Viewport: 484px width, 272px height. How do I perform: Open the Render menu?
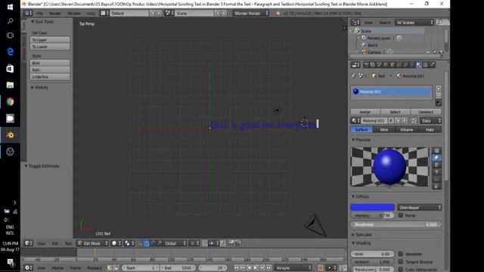(55, 14)
